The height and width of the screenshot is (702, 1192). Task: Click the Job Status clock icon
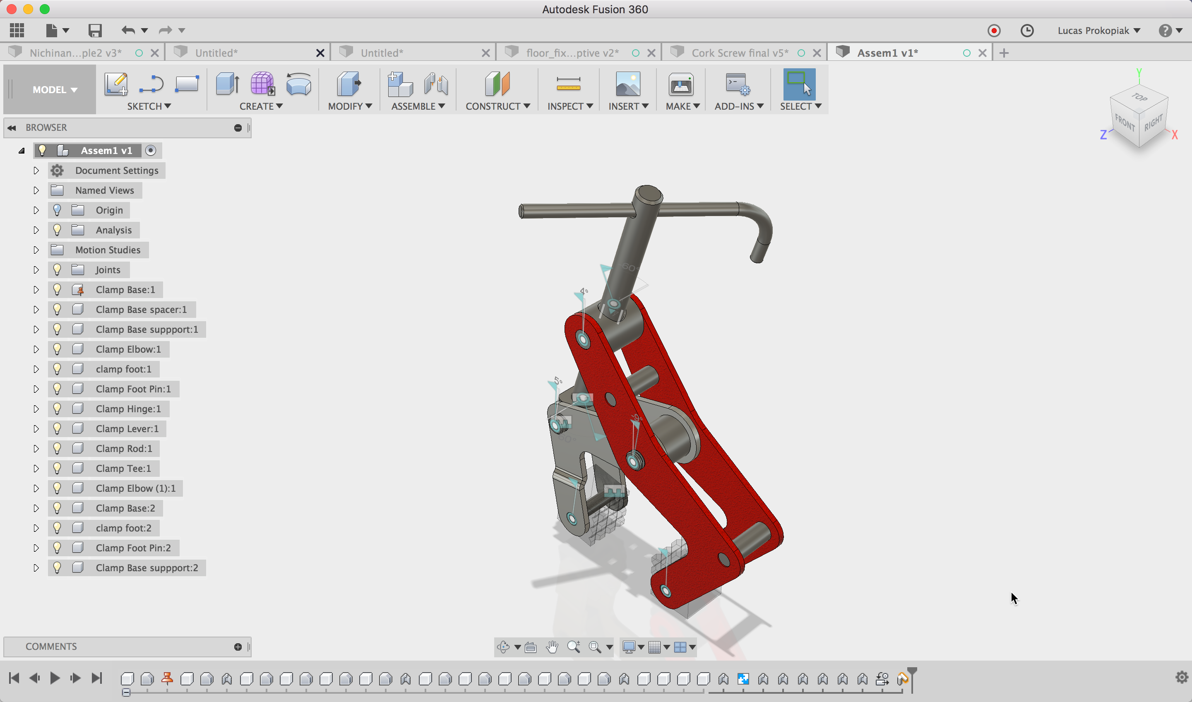[1027, 31]
